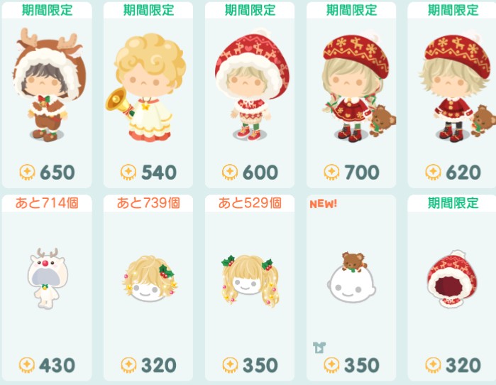
Task: Tap the あと739個 remaining stock label
Action: 148,203
